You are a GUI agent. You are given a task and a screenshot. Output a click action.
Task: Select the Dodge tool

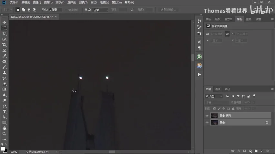pos(5,100)
